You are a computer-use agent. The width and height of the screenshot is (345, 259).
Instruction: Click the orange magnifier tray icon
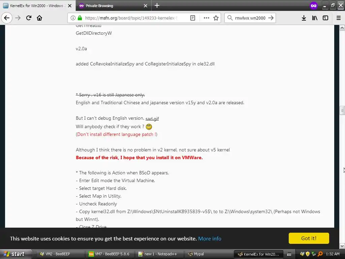click(320, 254)
